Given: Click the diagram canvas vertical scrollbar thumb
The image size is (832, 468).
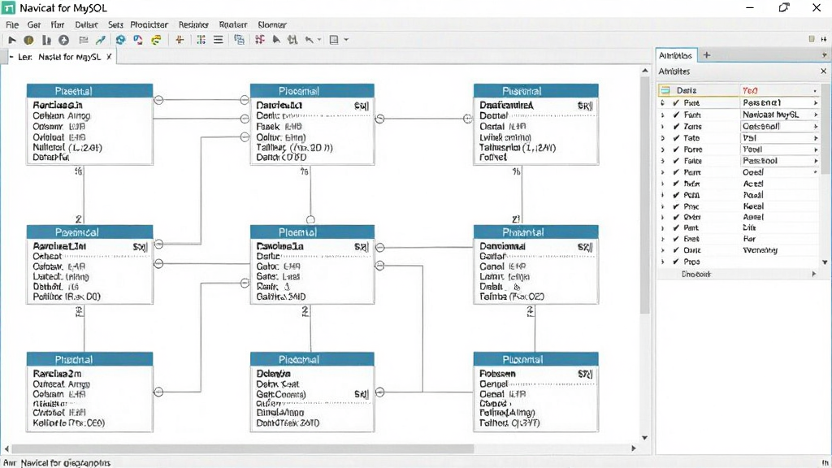Looking at the screenshot, I should tap(644, 195).
